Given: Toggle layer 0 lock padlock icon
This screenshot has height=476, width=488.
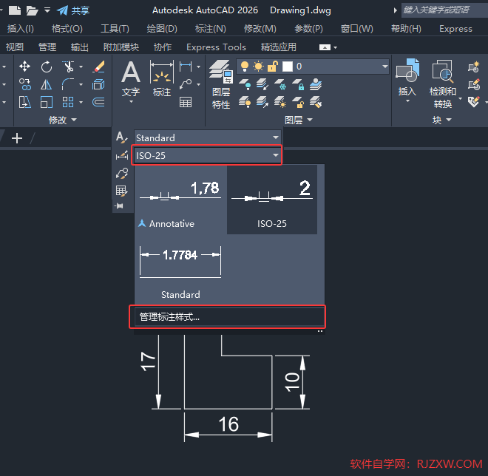Looking at the screenshot, I should click(272, 67).
